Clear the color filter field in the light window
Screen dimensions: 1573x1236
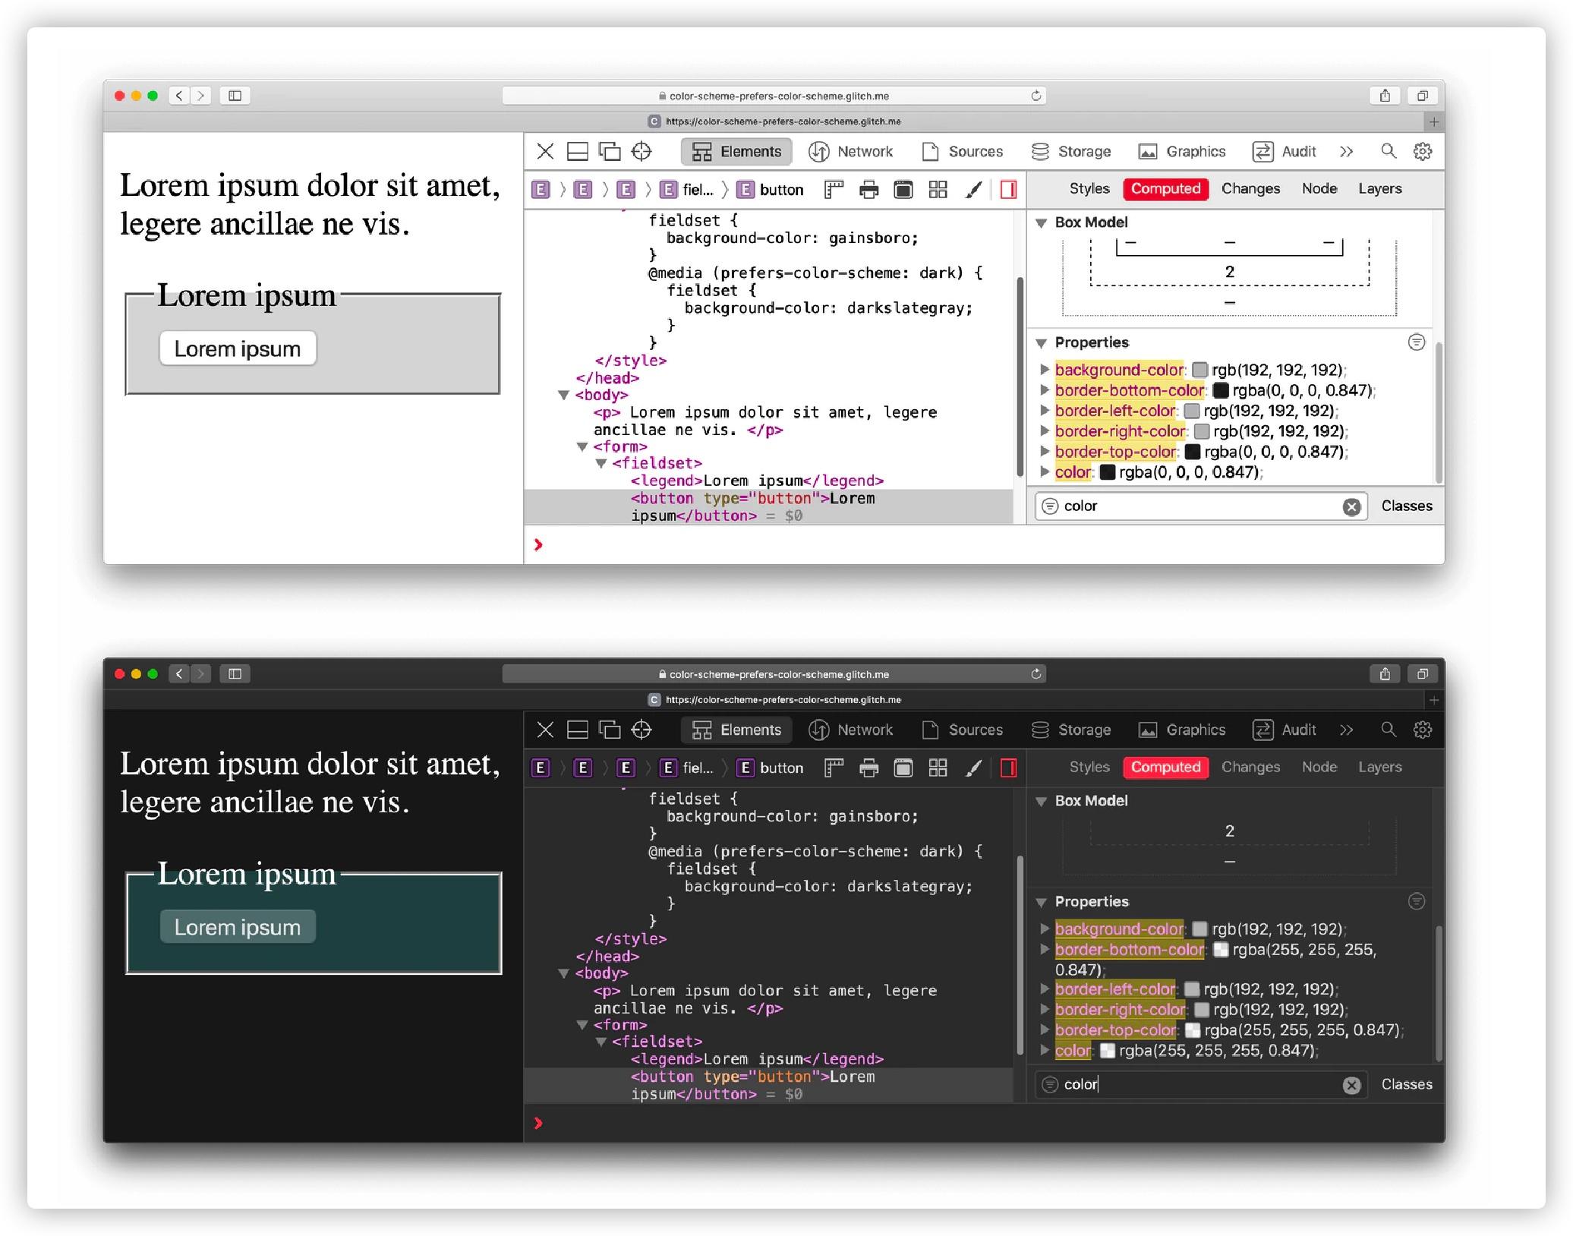tap(1351, 507)
